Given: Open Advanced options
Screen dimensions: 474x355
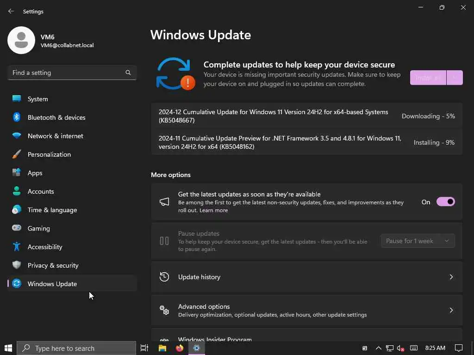Looking at the screenshot, I should tap(306, 310).
